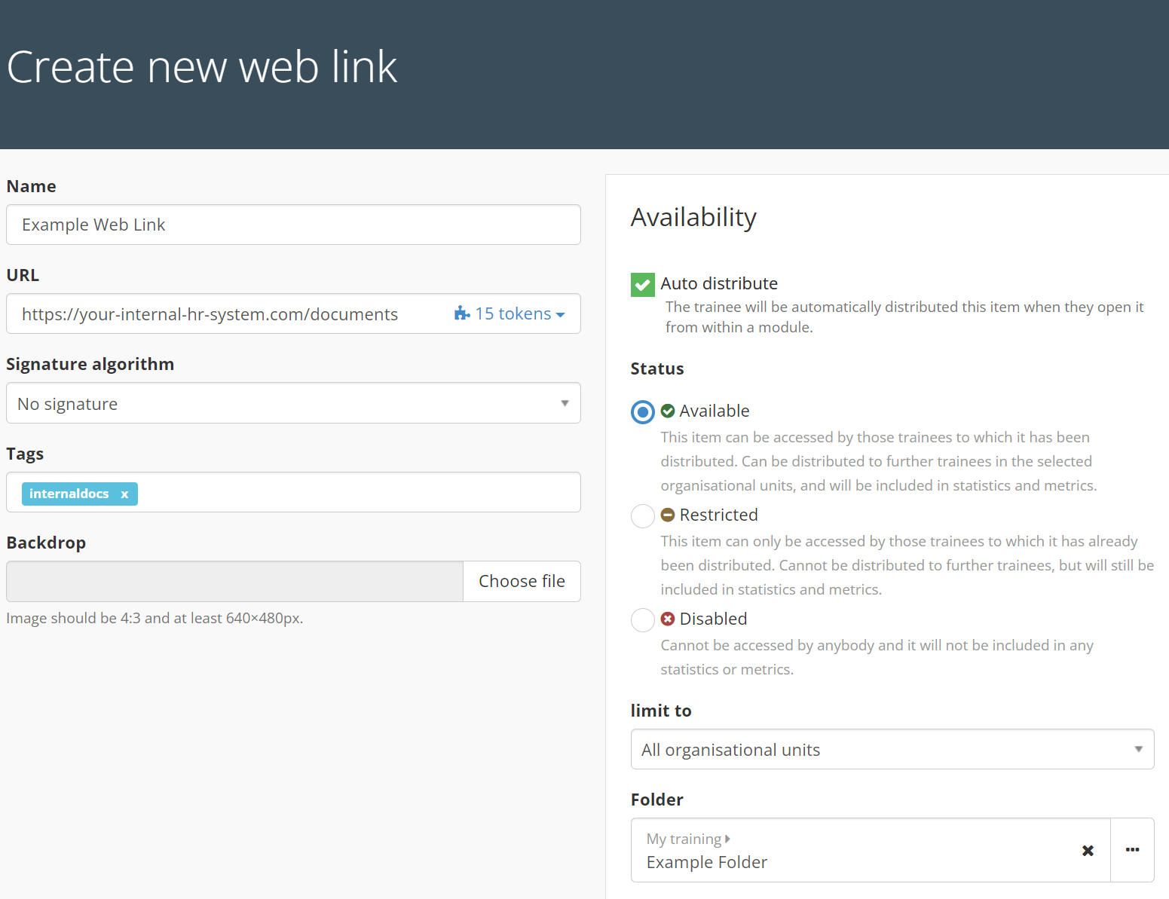Select the Restricted status radio button
Image resolution: width=1169 pixels, height=899 pixels.
[643, 516]
